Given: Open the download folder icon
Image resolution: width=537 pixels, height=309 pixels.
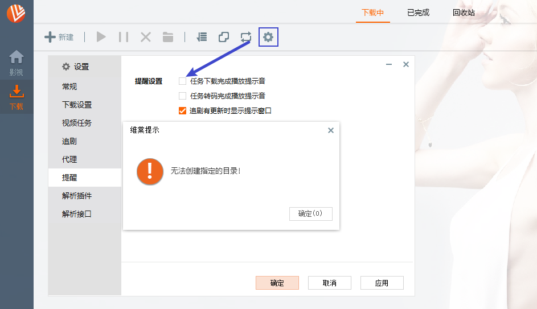Looking at the screenshot, I should [168, 37].
